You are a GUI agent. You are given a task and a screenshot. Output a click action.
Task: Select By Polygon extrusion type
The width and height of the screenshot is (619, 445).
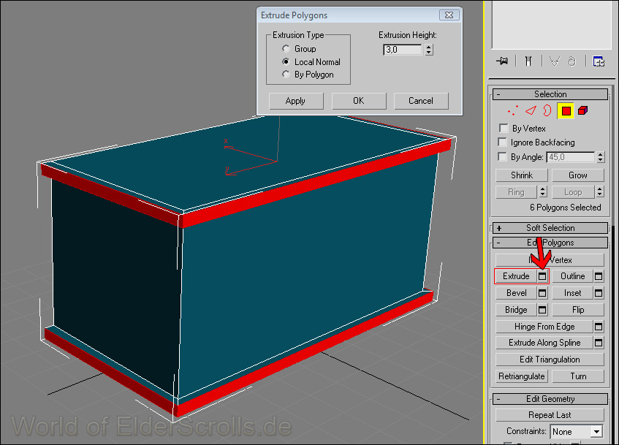click(x=286, y=75)
